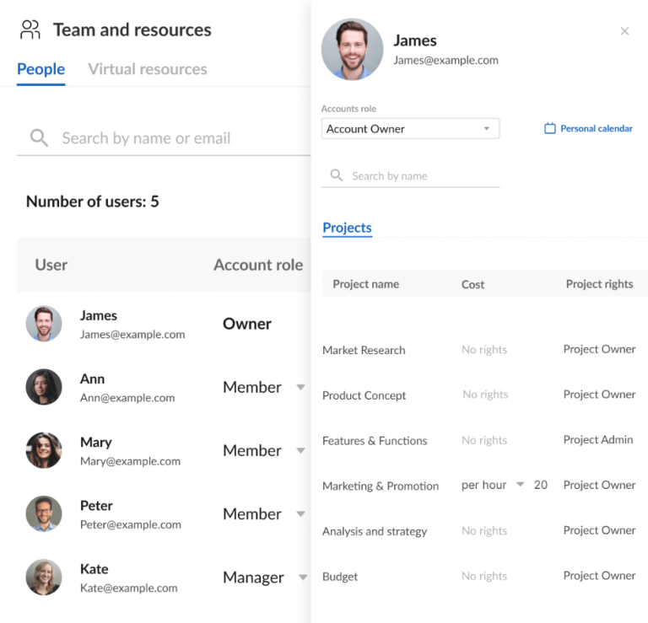Switch to the Virtual resources tab

point(148,69)
